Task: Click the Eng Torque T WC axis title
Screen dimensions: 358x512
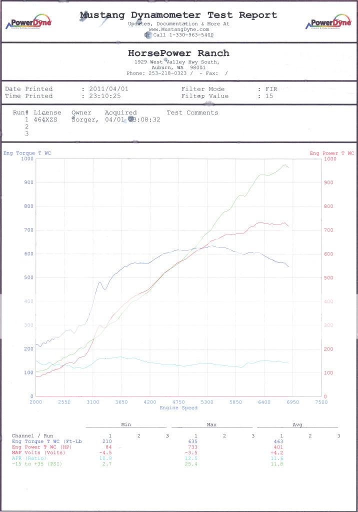Action: click(x=27, y=153)
